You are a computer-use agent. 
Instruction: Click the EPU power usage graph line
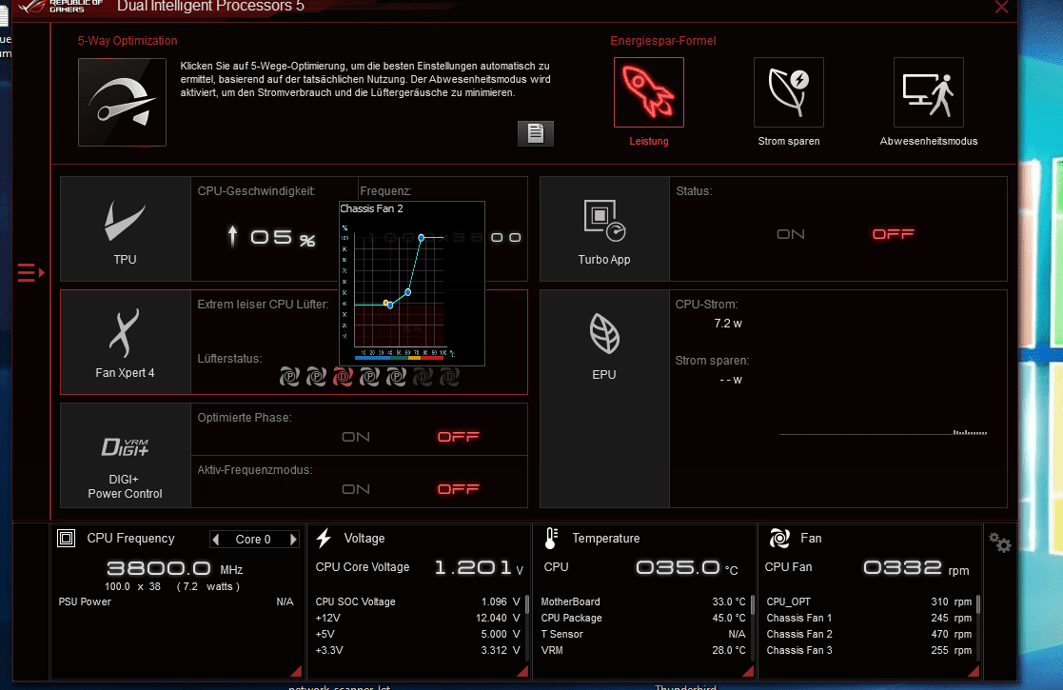click(883, 432)
